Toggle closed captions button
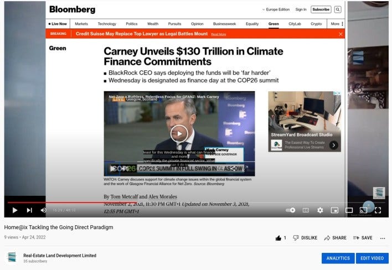Viewport: 392px width, 270px height. (306, 210)
